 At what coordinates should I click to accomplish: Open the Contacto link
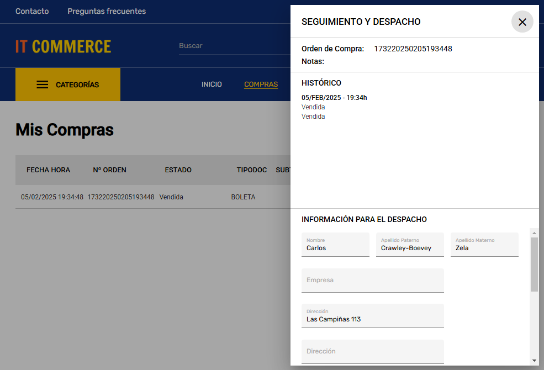pyautogui.click(x=32, y=11)
